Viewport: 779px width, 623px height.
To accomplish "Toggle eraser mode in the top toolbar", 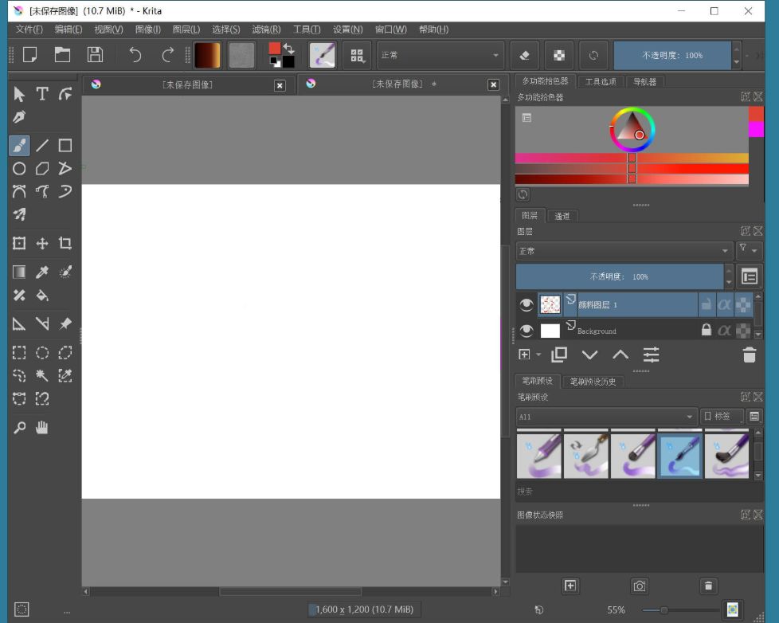I will tap(523, 55).
